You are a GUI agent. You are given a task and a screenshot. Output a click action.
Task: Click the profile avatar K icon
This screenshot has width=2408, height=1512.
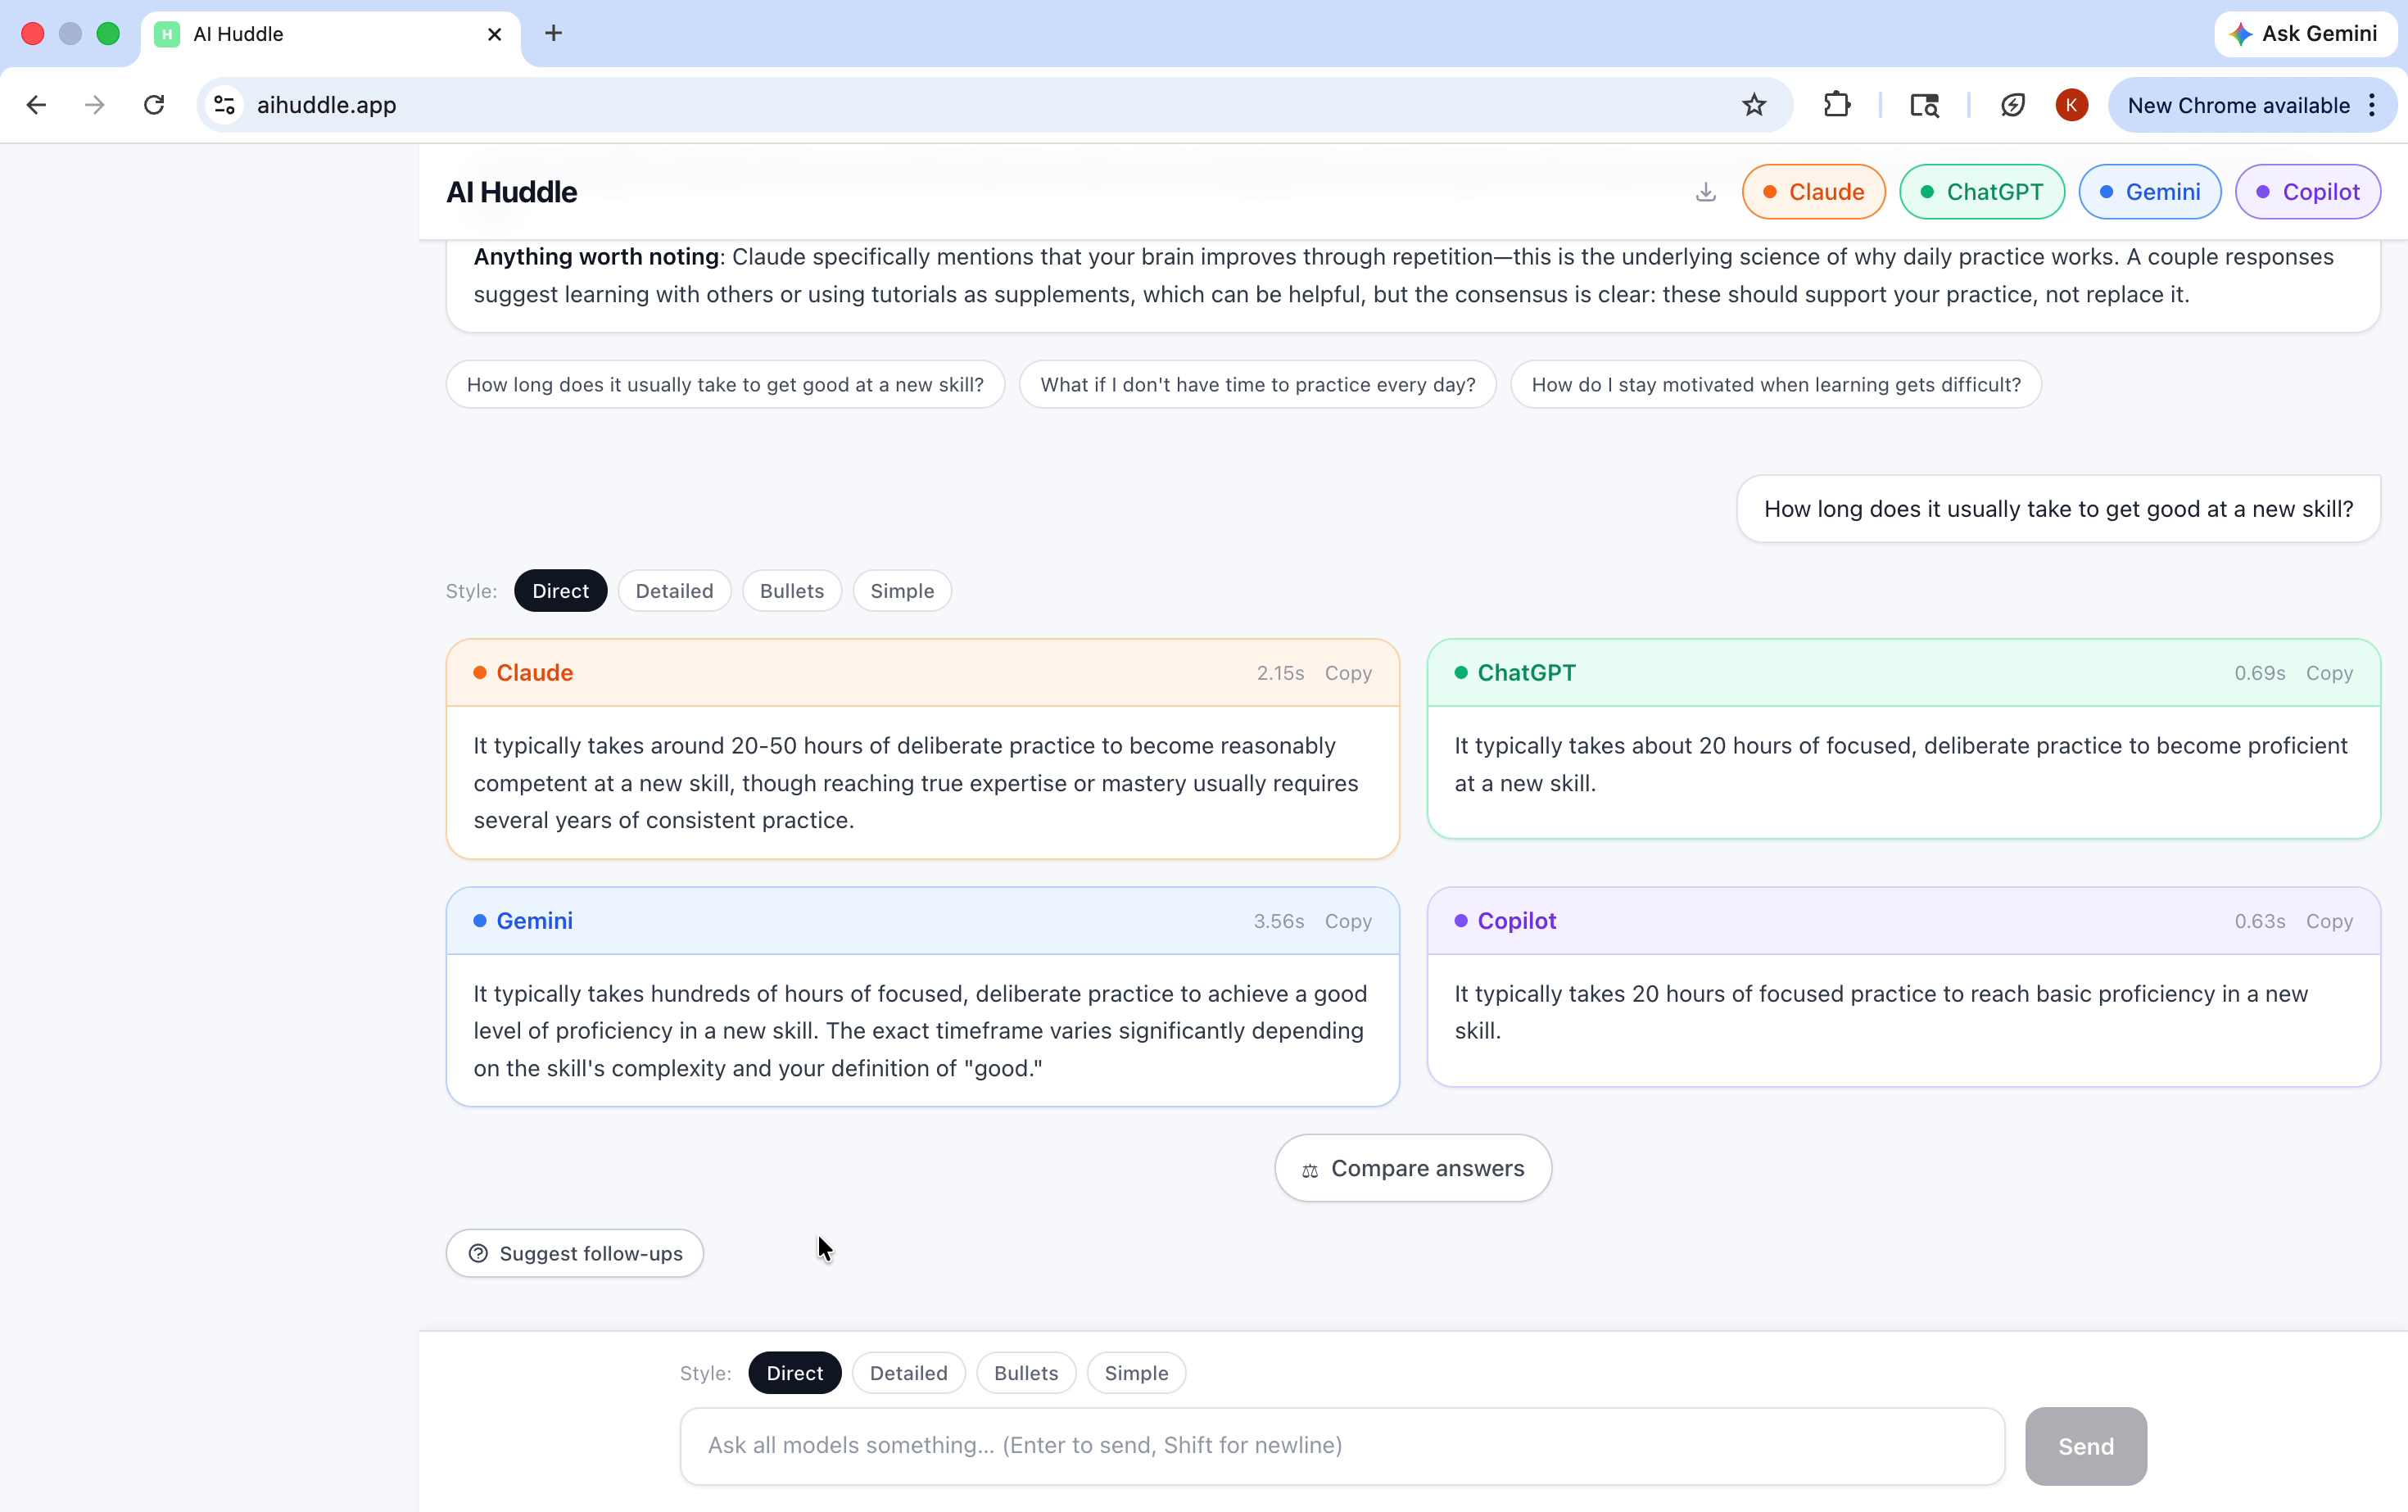[2071, 105]
